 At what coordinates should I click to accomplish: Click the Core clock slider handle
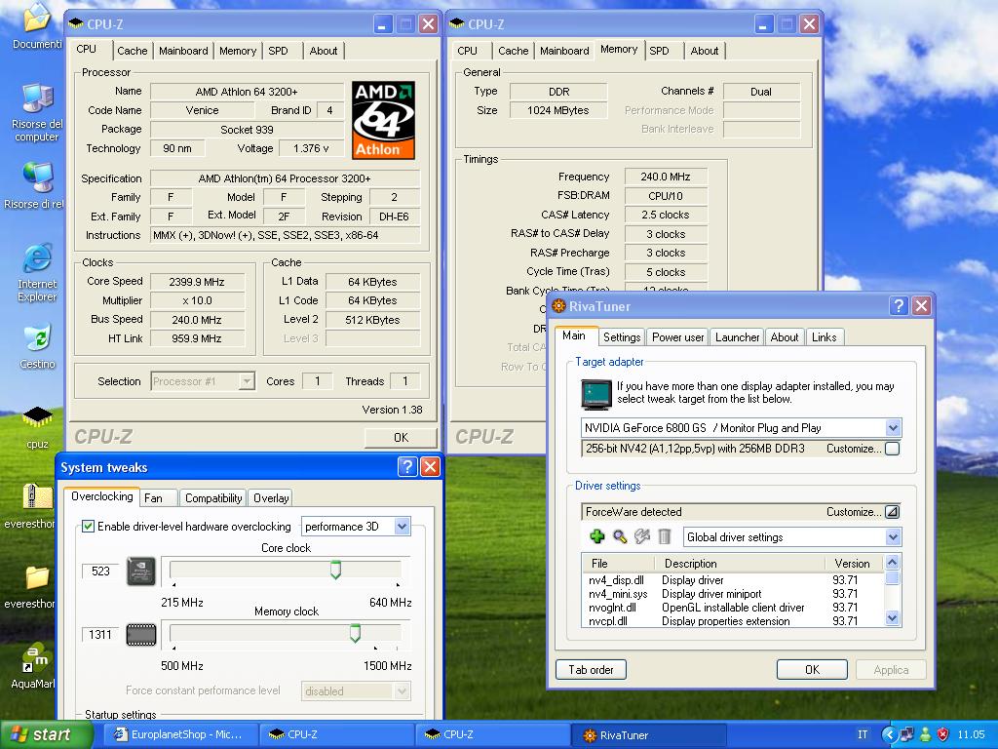tap(335, 570)
